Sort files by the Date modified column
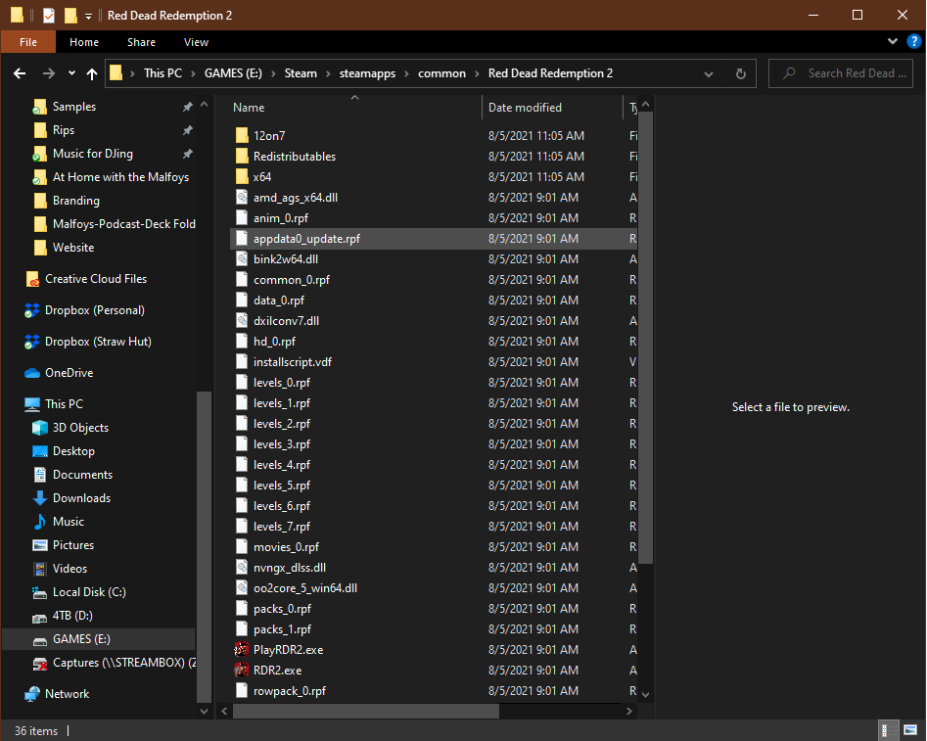 [x=525, y=108]
